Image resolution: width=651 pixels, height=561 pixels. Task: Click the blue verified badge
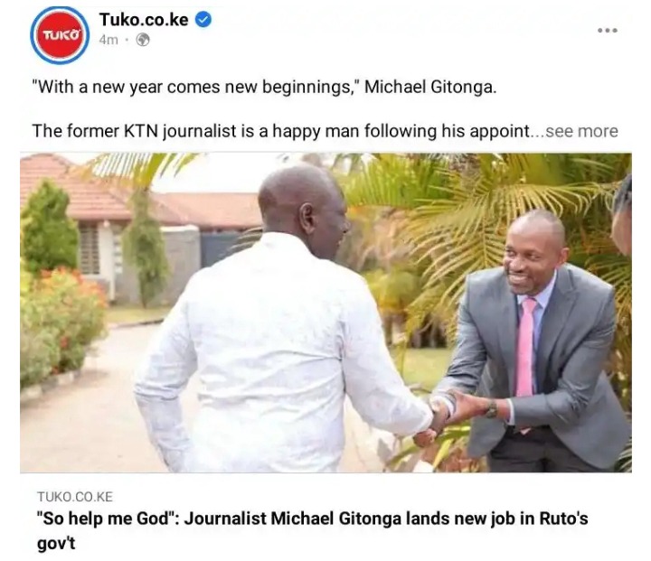(x=203, y=20)
